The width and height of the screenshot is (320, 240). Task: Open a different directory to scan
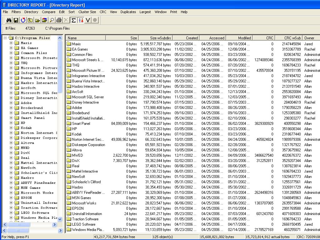(37, 20)
